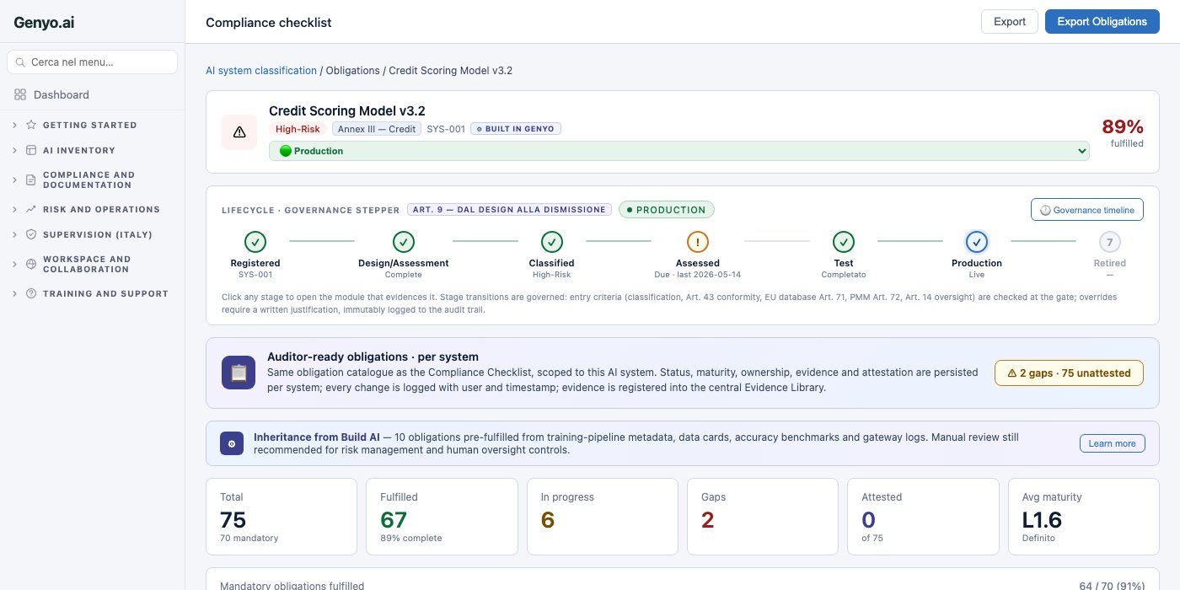The width and height of the screenshot is (1180, 590).
Task: Click the High-Risk tag
Action: coord(298,129)
